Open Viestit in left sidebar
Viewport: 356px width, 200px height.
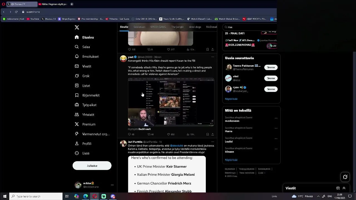[83, 66]
